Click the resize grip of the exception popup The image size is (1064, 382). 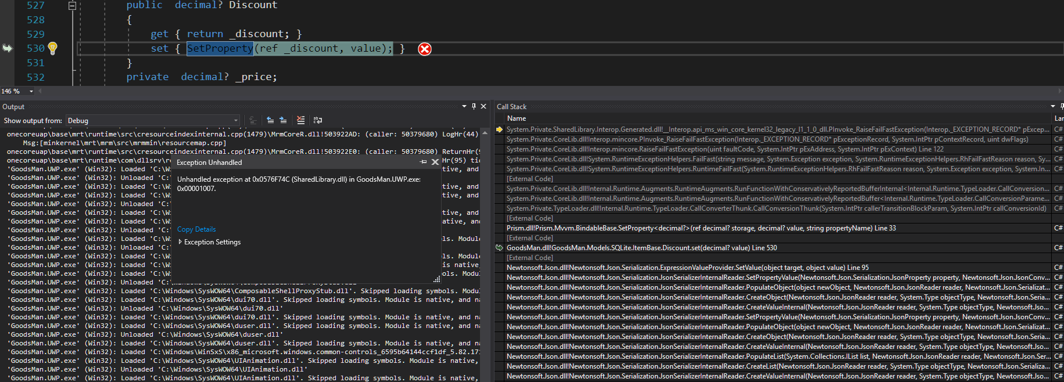coord(437,279)
